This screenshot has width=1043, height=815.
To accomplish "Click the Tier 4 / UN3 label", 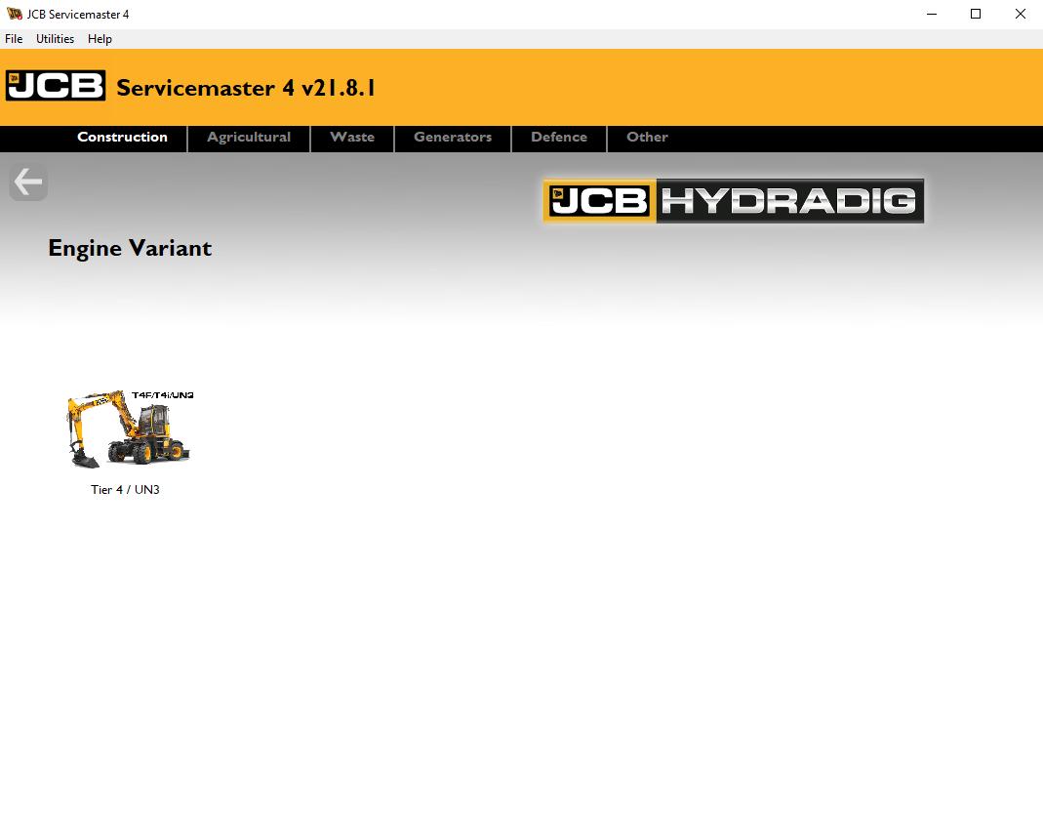I will (x=125, y=490).
